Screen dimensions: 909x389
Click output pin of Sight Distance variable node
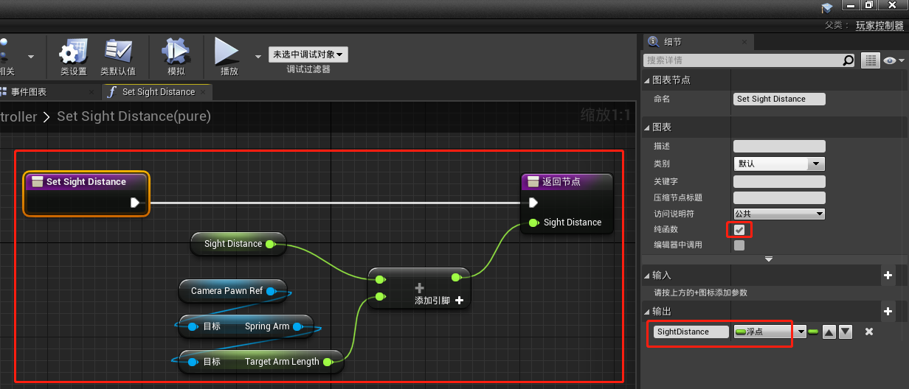(270, 244)
